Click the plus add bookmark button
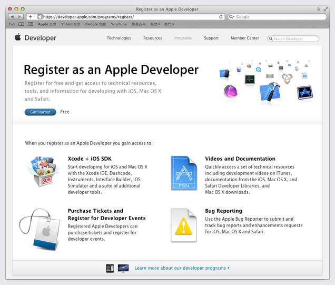 (31, 17)
